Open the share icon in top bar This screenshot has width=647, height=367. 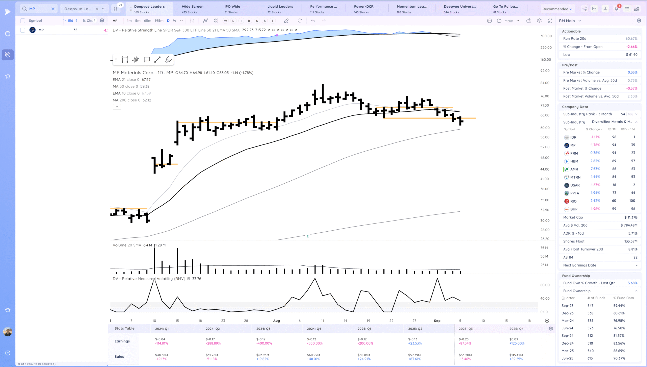pos(585,9)
